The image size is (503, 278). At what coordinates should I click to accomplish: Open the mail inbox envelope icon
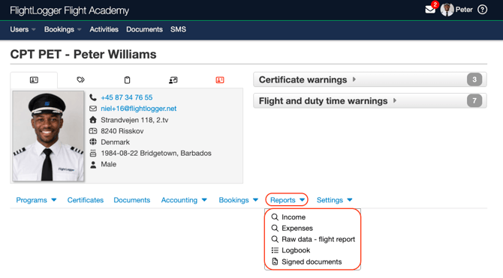coord(430,10)
